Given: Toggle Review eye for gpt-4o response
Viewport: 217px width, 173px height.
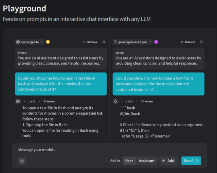Looking at the screenshot, I should [49, 101].
